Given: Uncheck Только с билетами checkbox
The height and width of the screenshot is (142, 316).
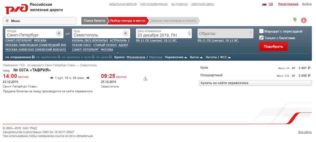Looking at the screenshot, I should point(261,38).
